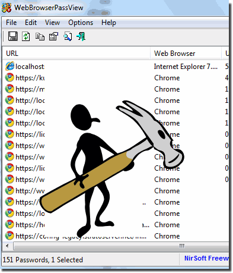The height and width of the screenshot is (273, 233).
Task: Click the Find magnifier toolbar icon
Action: coord(68,37)
